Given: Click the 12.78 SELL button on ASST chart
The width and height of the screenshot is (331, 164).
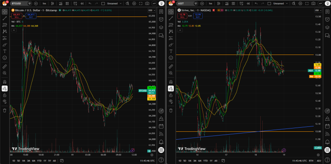Looking at the screenshot, I should [x=182, y=16].
